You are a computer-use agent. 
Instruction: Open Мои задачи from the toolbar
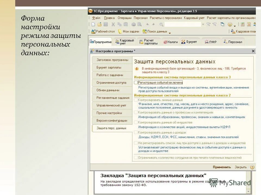(129, 31)
